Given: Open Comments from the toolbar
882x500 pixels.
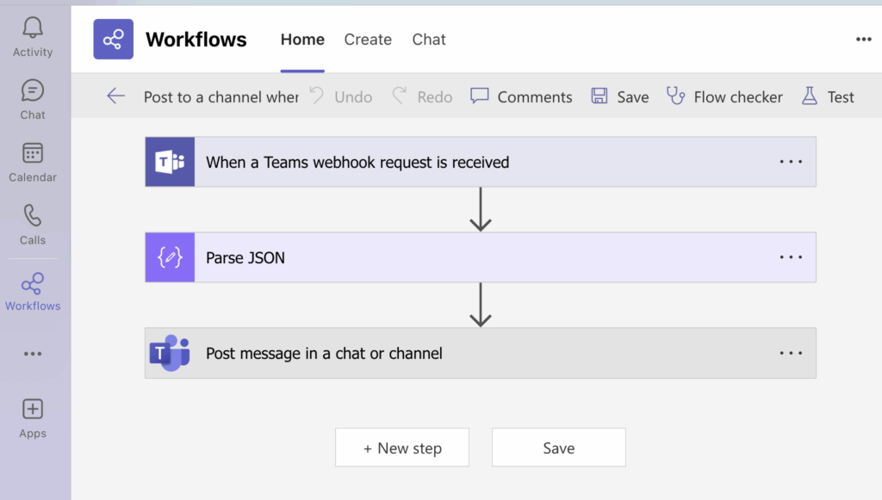Looking at the screenshot, I should pyautogui.click(x=522, y=96).
